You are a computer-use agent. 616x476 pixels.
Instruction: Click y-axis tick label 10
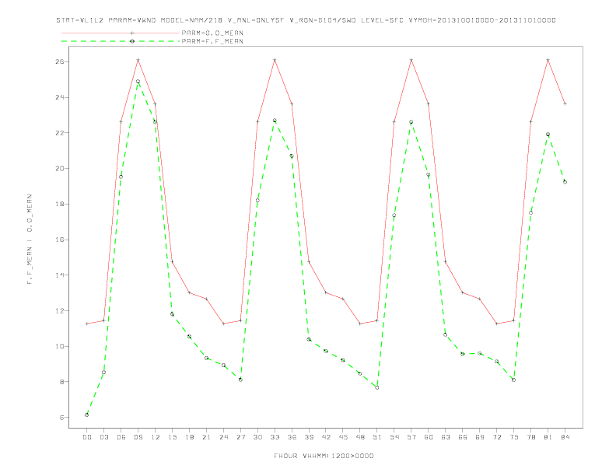59,346
